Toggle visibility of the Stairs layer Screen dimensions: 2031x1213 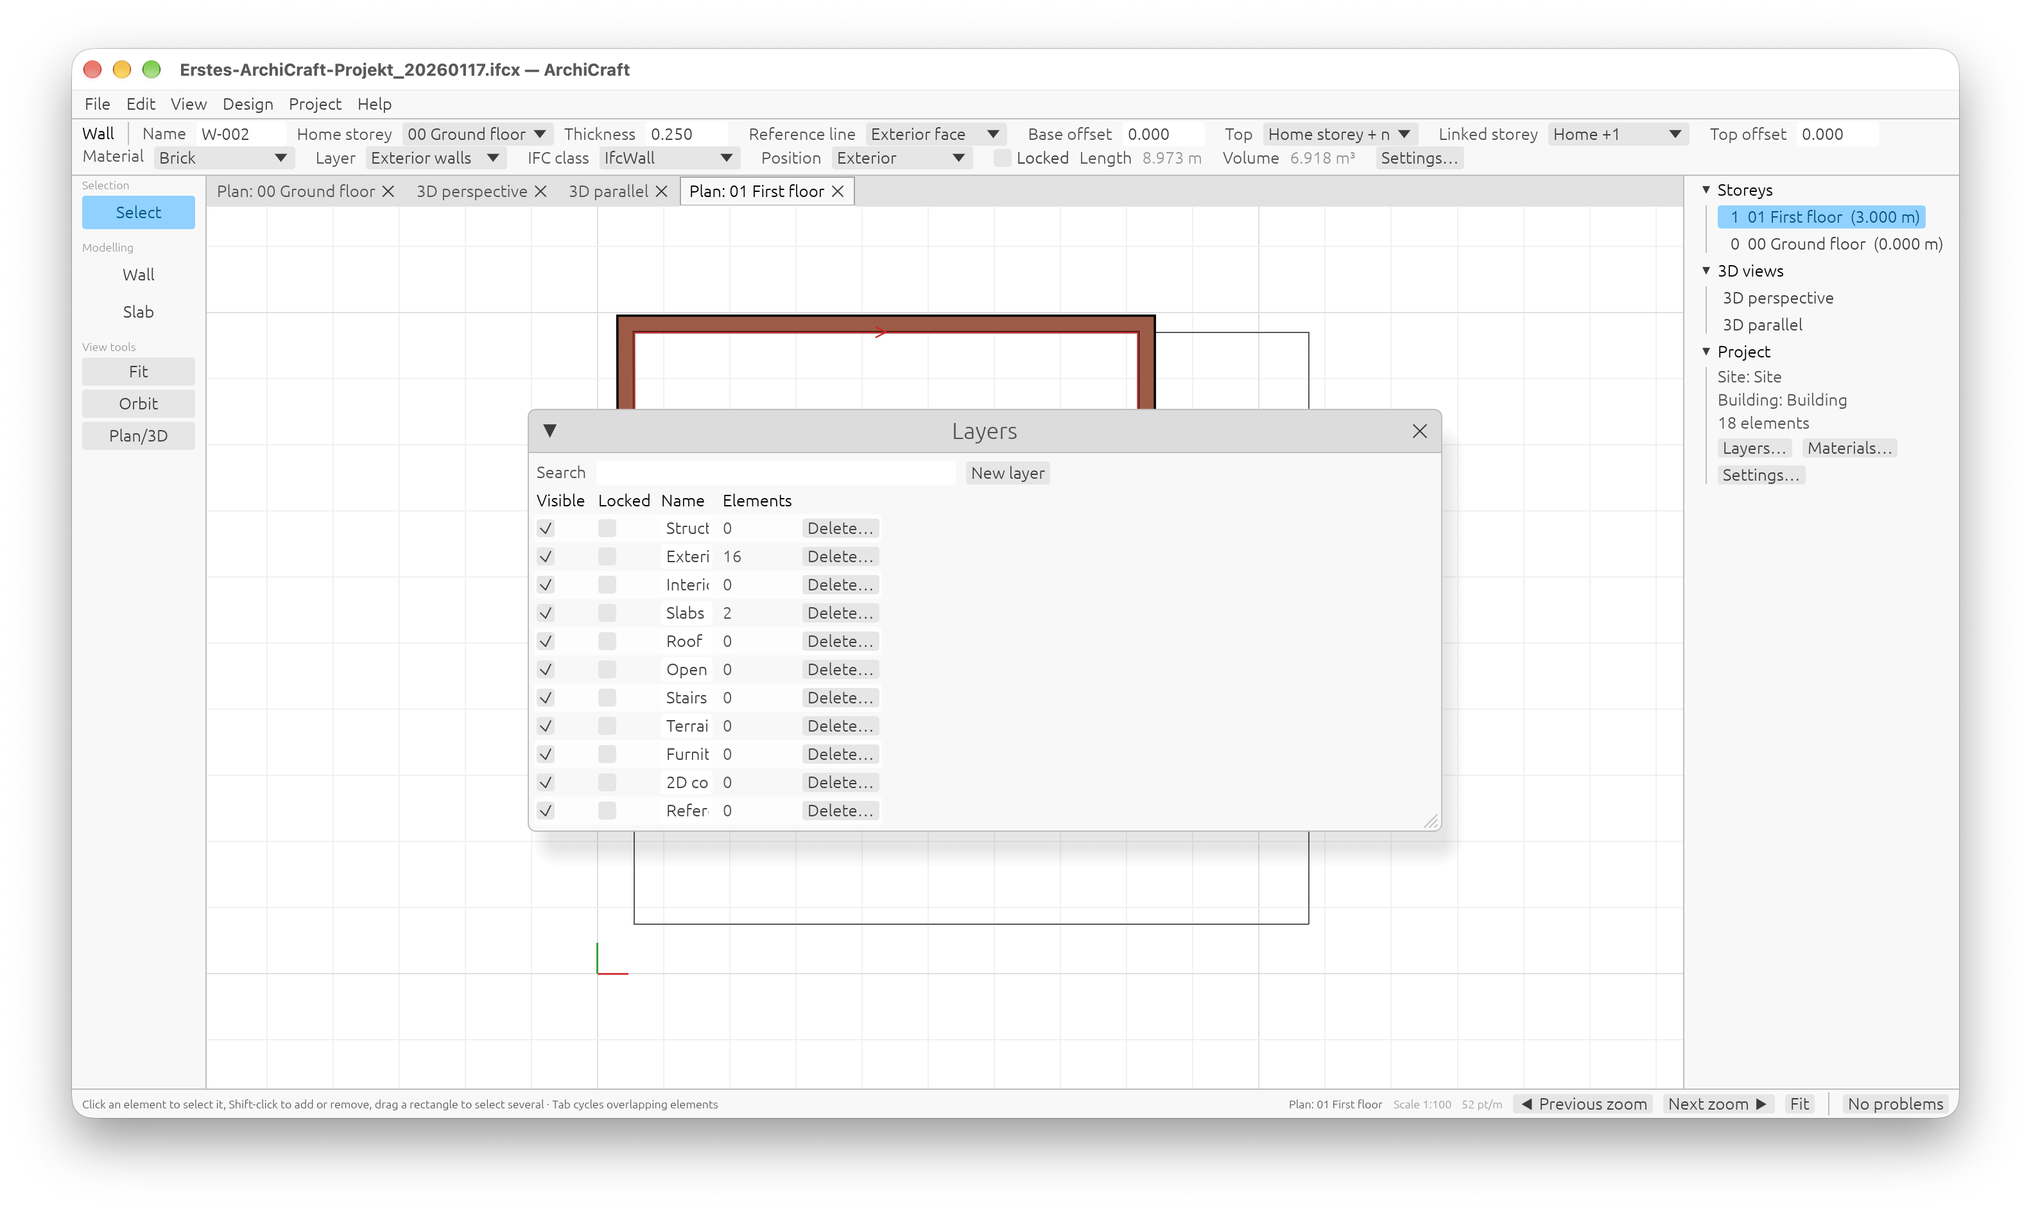tap(546, 697)
